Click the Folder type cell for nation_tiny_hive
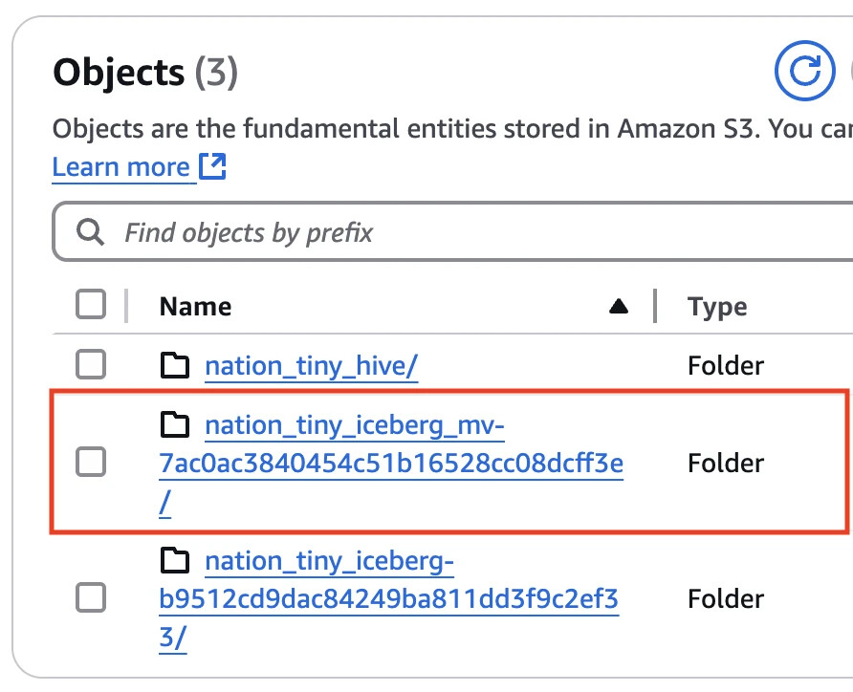This screenshot has height=692, width=853. (x=725, y=366)
